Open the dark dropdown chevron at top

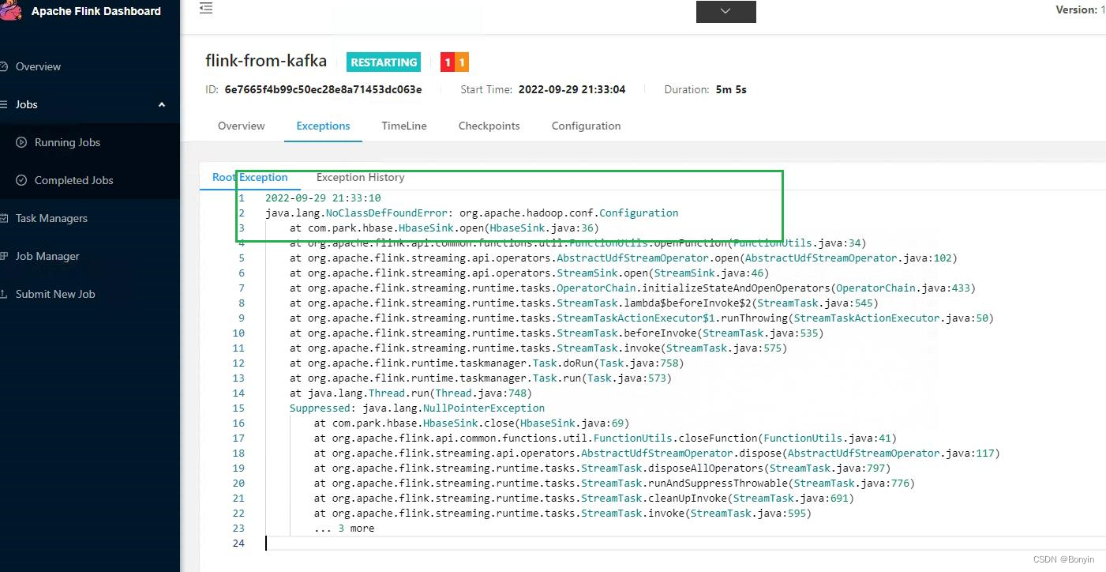pyautogui.click(x=725, y=11)
